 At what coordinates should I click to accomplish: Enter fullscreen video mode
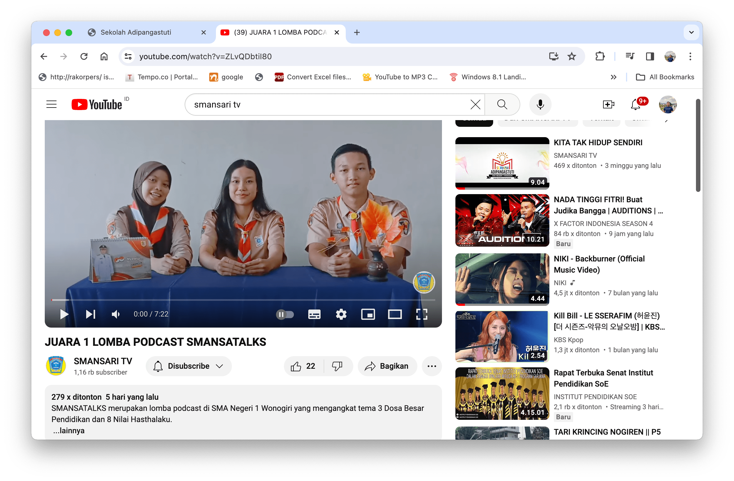tap(422, 314)
